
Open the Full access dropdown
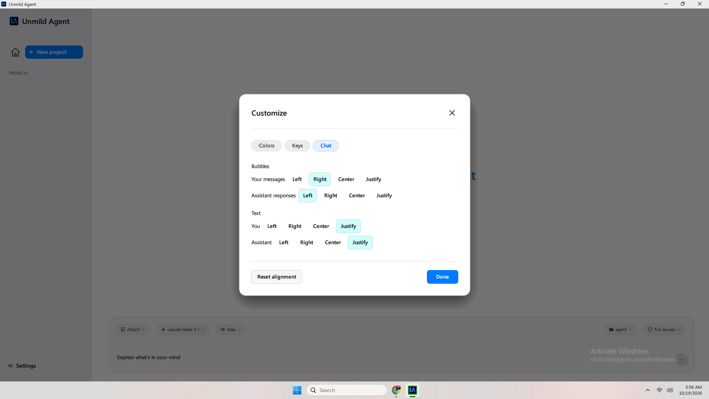(x=664, y=330)
